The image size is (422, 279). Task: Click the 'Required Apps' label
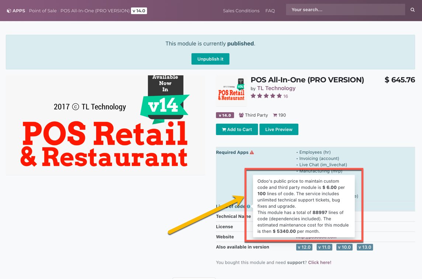click(232, 152)
